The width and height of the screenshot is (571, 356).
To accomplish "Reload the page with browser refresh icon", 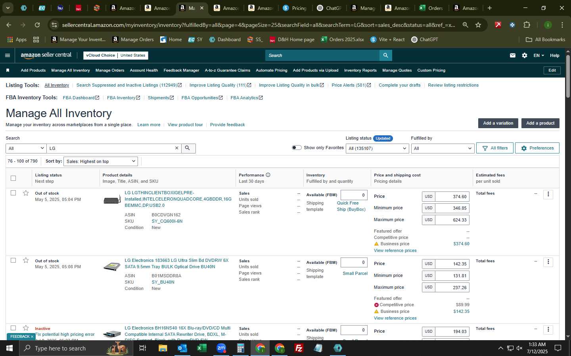I will [37, 25].
